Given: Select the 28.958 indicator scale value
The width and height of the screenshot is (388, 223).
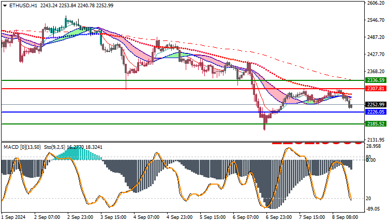Looking at the screenshot, I should click(374, 146).
